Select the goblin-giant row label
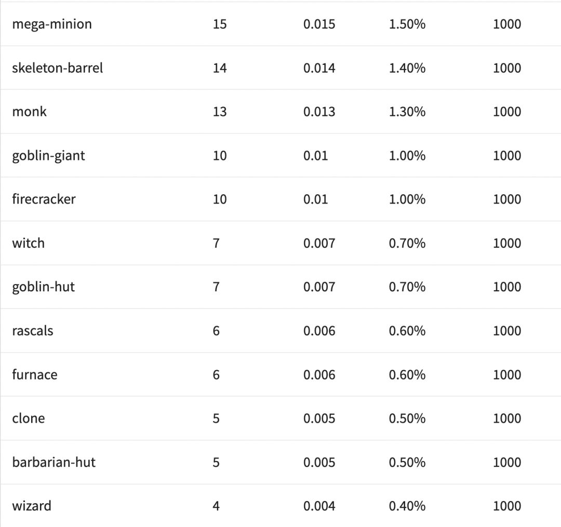 coord(49,156)
